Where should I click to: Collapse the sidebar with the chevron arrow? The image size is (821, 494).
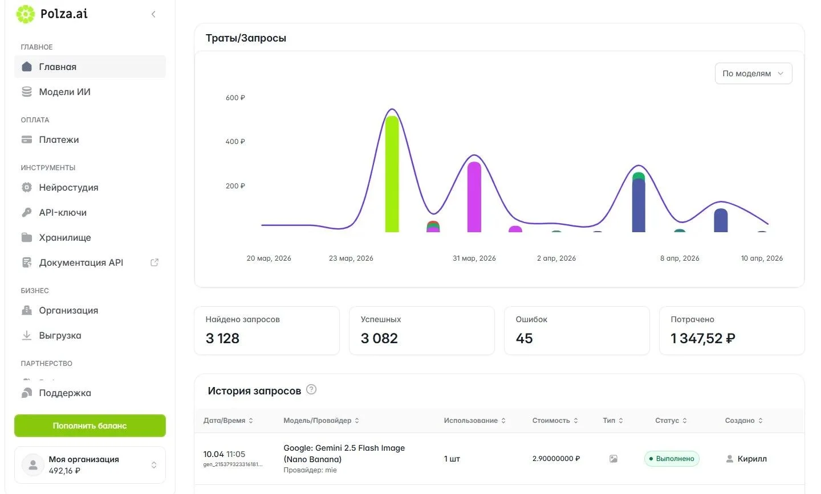[x=153, y=14]
